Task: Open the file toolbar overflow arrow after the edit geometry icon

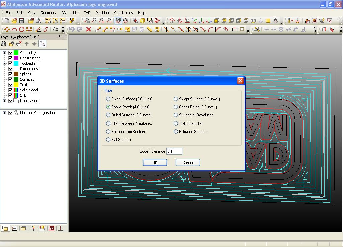Action: click(78, 22)
